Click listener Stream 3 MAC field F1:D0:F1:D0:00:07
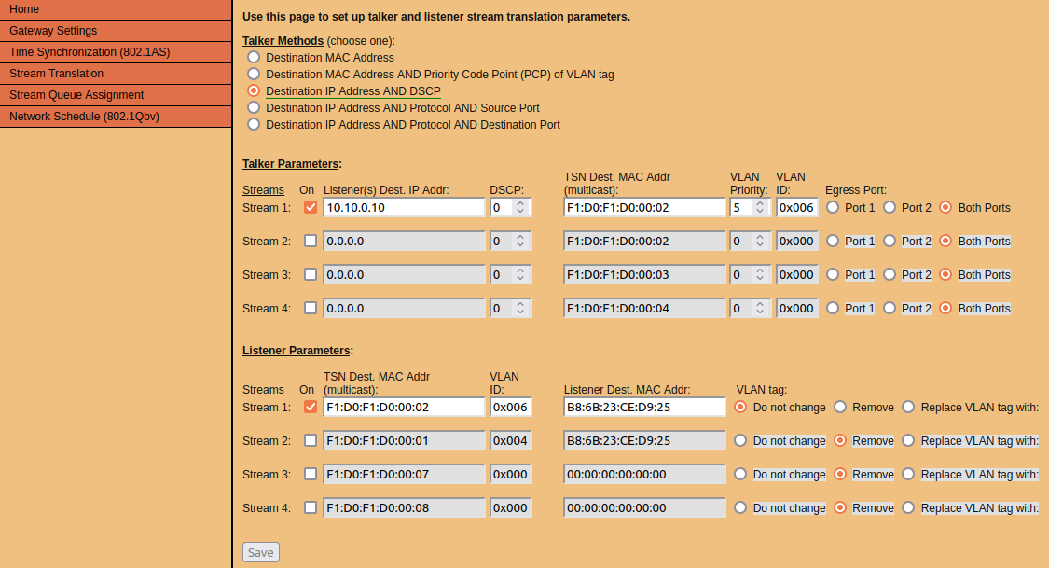Image resolution: width=1049 pixels, height=568 pixels. 404,474
